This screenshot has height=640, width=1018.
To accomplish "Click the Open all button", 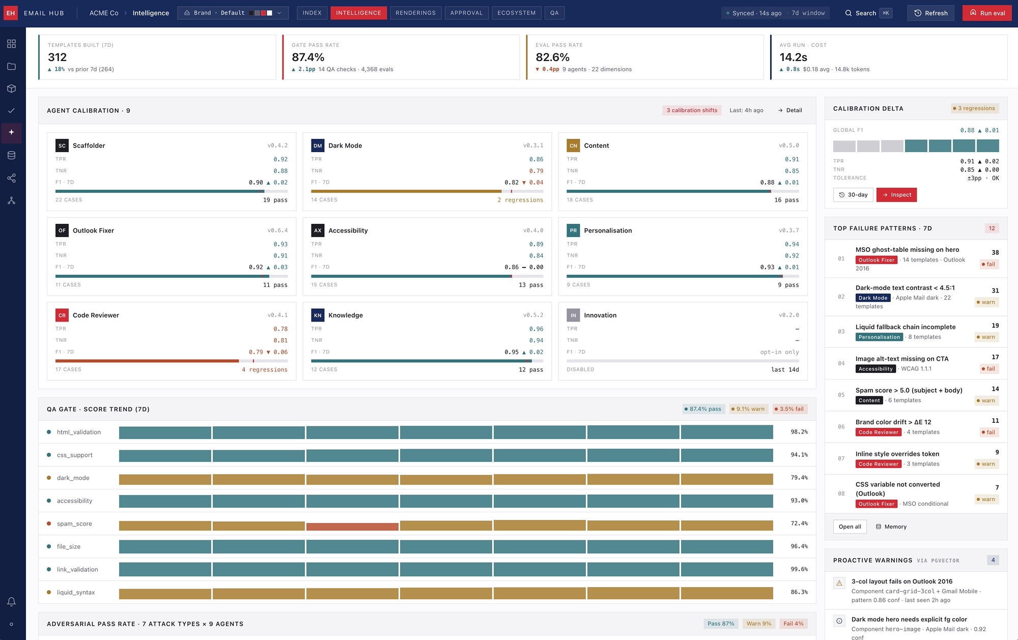I will tap(850, 527).
